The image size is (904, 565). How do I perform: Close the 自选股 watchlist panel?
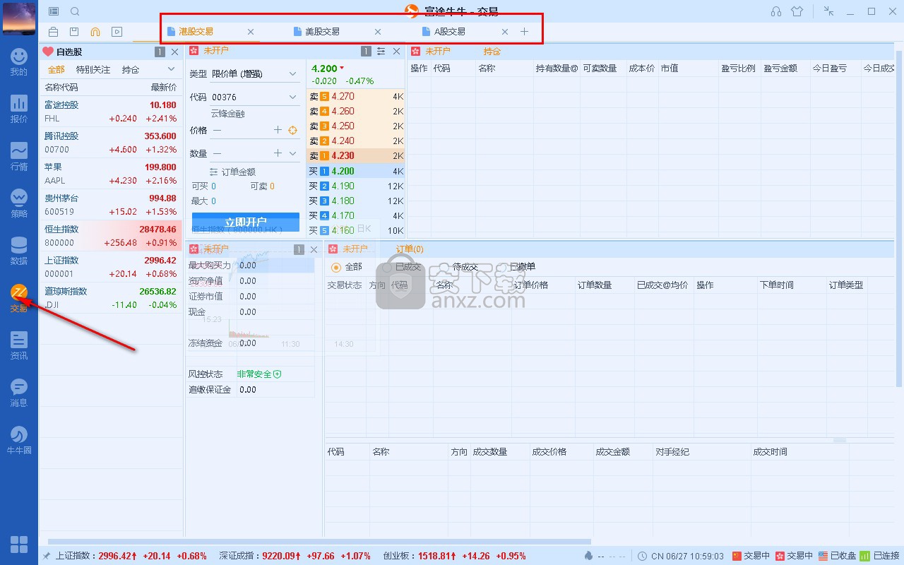tap(174, 52)
